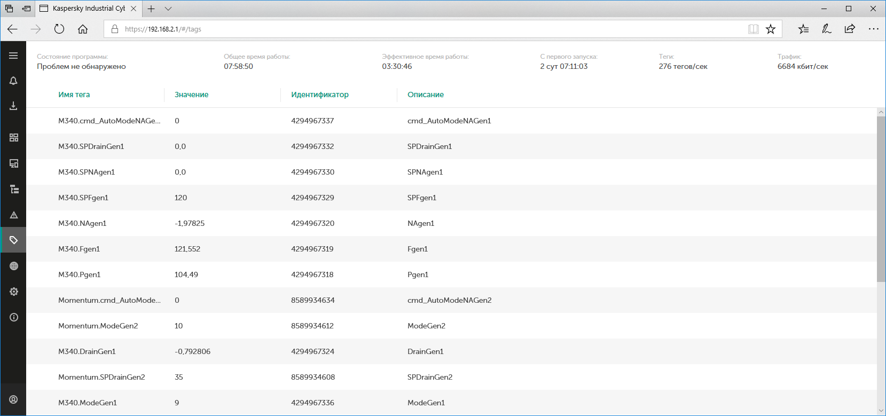The width and height of the screenshot is (886, 416).
Task: Sort by Идентификатор column header
Action: [x=319, y=95]
